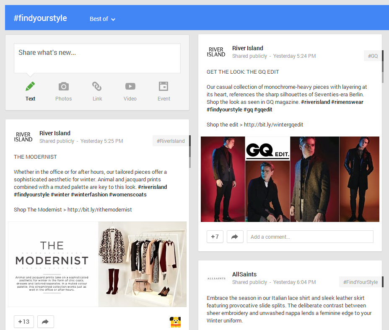
Task: Click the #findyourstyle page title
Action: [40, 18]
